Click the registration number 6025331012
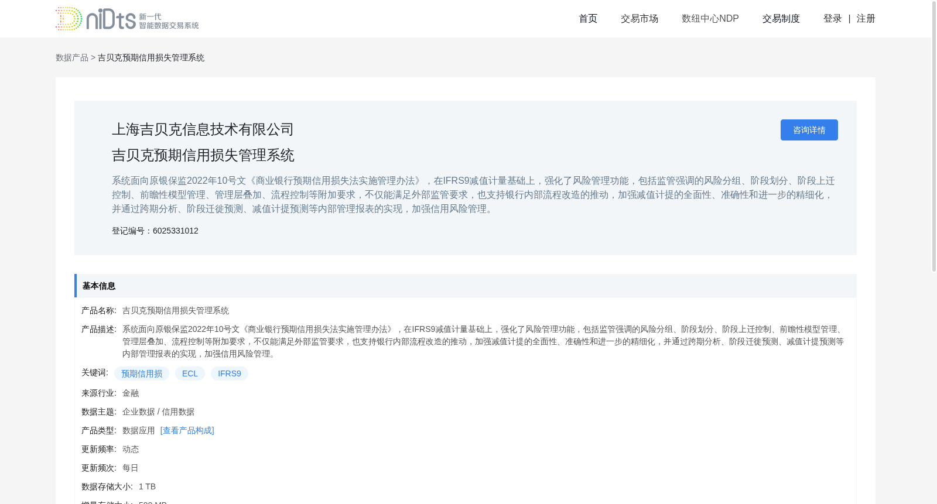Image resolution: width=937 pixels, height=504 pixels. click(176, 231)
